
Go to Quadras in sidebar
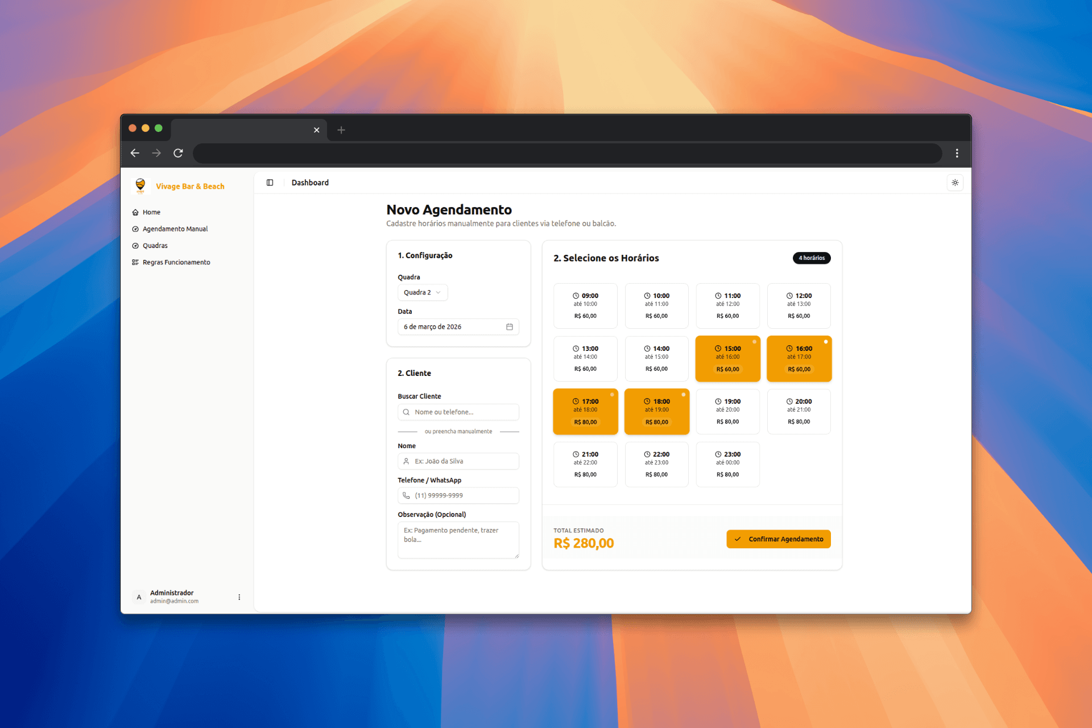click(x=155, y=246)
